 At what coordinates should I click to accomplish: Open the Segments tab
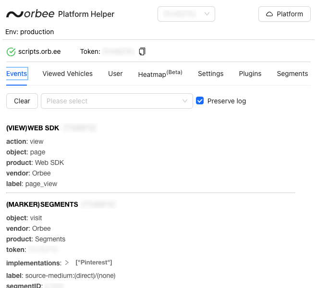293,74
